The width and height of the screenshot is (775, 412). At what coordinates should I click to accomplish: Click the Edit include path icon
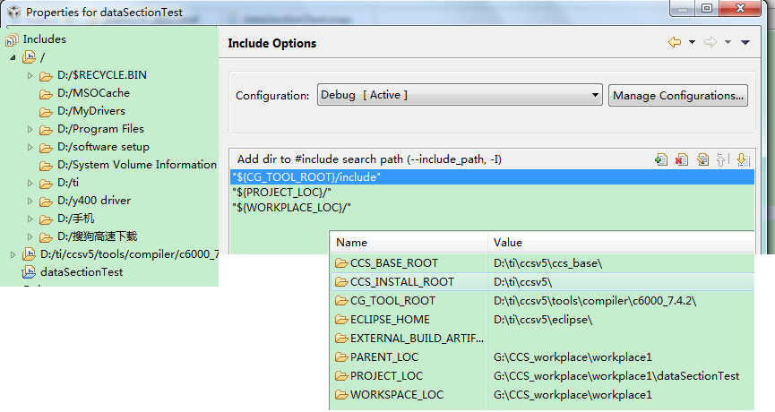[x=702, y=159]
